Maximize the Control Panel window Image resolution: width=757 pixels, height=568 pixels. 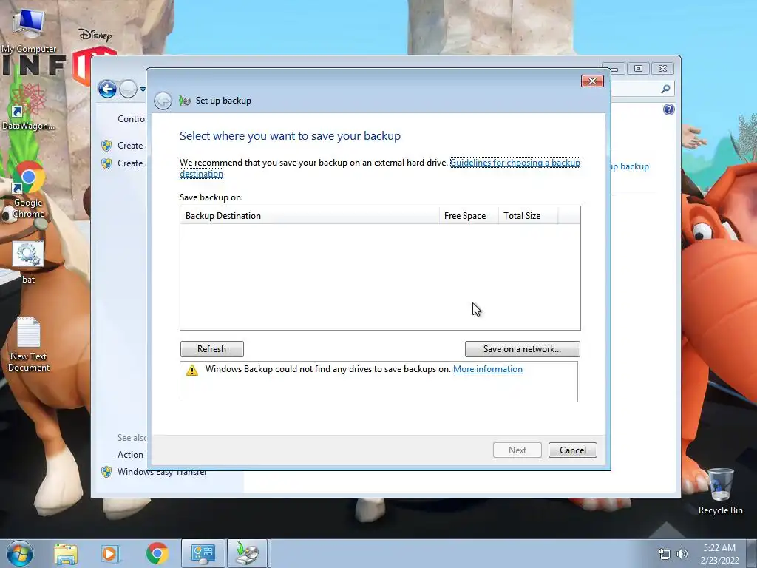click(638, 69)
